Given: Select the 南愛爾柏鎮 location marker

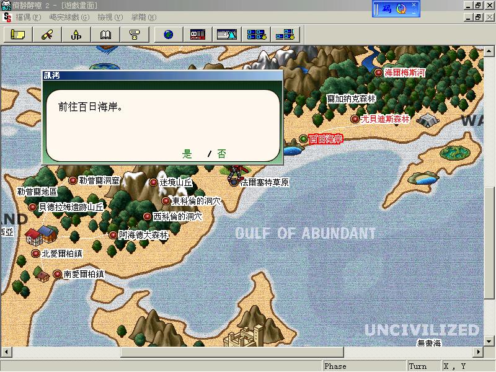Looking at the screenshot, I should (x=57, y=274).
